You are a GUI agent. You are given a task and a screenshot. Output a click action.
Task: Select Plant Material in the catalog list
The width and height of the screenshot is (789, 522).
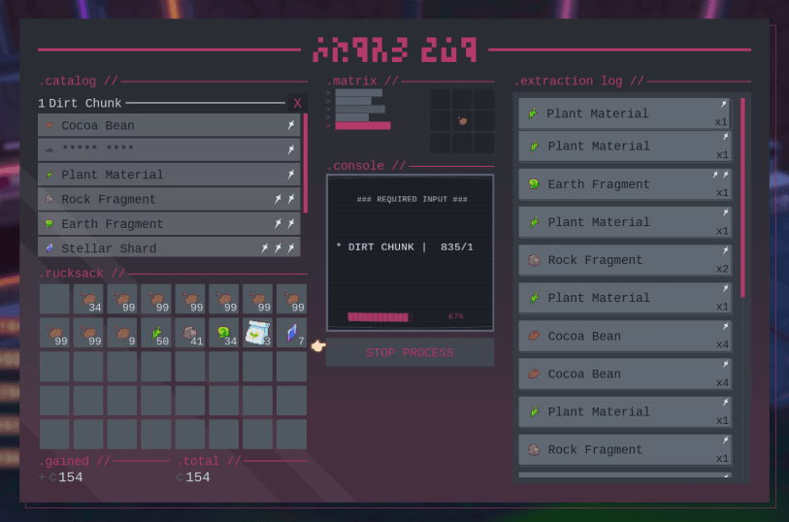click(169, 175)
